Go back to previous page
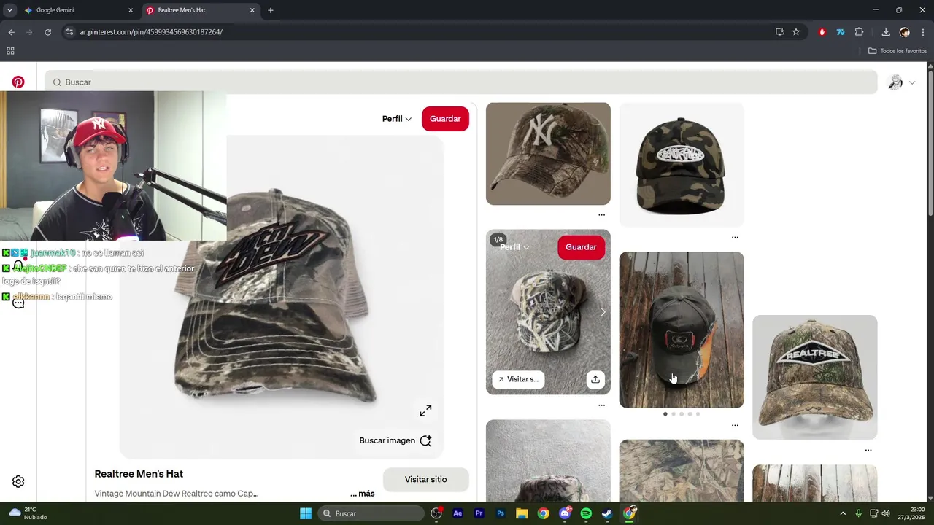Viewport: 934px width, 525px height. pos(11,32)
